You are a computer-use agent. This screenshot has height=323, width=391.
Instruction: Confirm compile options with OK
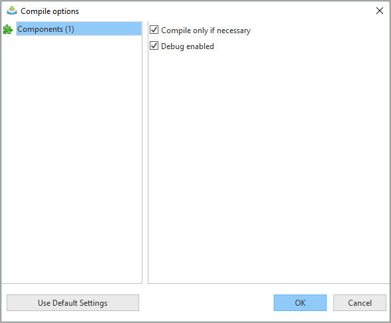300,303
